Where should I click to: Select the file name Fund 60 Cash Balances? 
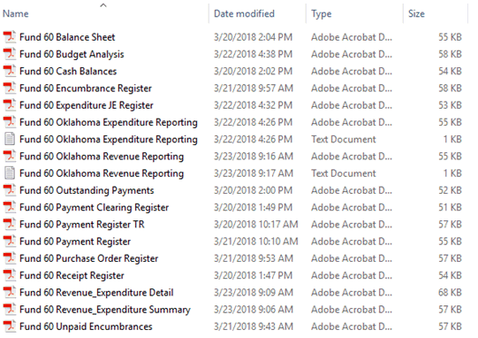click(x=68, y=71)
